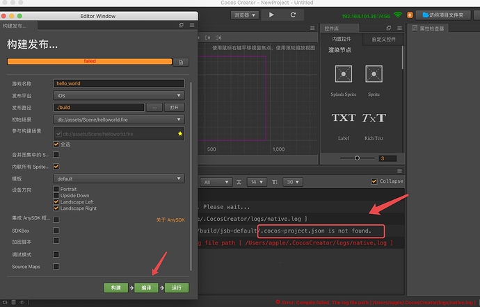The width and height of the screenshot is (480, 307).
Task: Toggle the console Collapse checkbox
Action: point(374,181)
